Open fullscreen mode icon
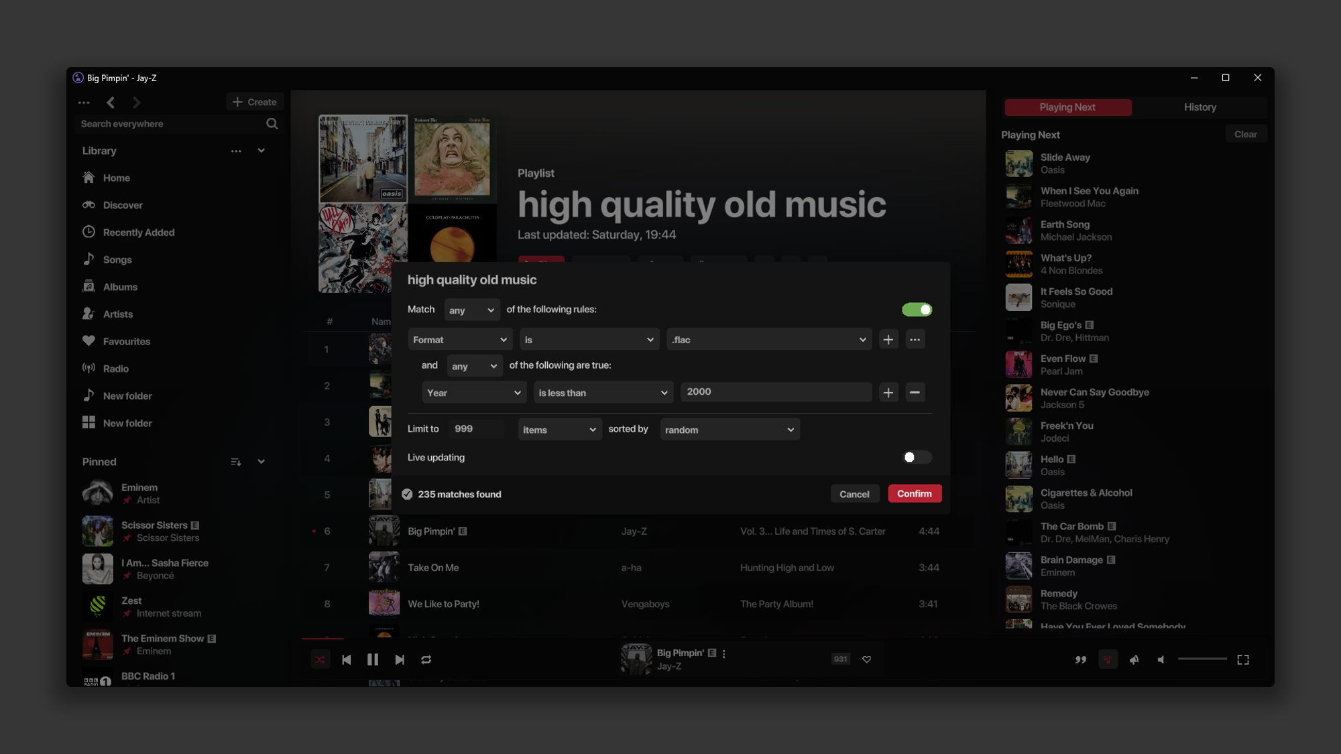1341x754 pixels. point(1242,659)
